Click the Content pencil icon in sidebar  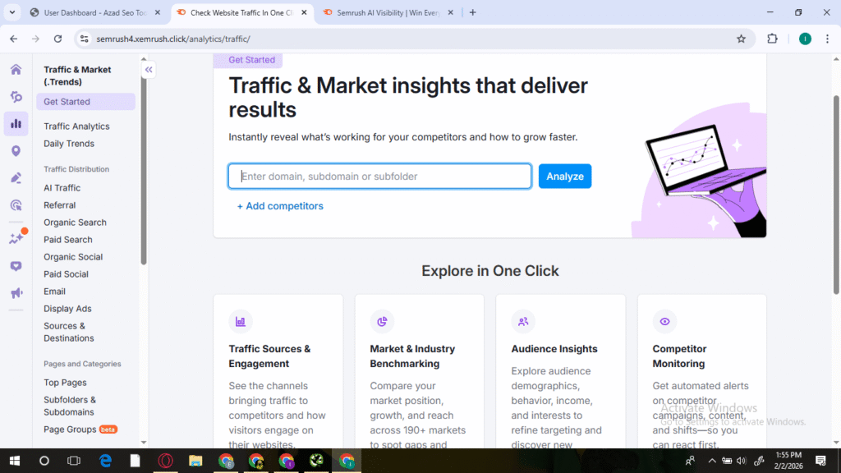[x=16, y=178]
